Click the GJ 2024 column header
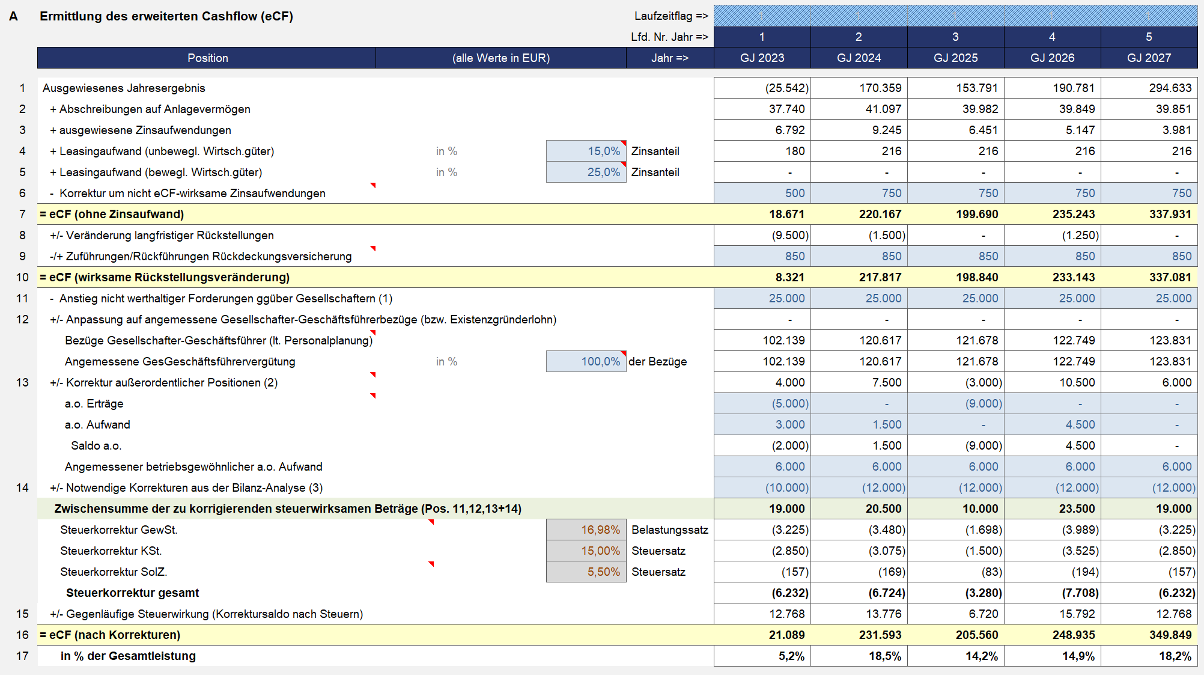Screen dimensions: 1204x675 tap(859, 58)
